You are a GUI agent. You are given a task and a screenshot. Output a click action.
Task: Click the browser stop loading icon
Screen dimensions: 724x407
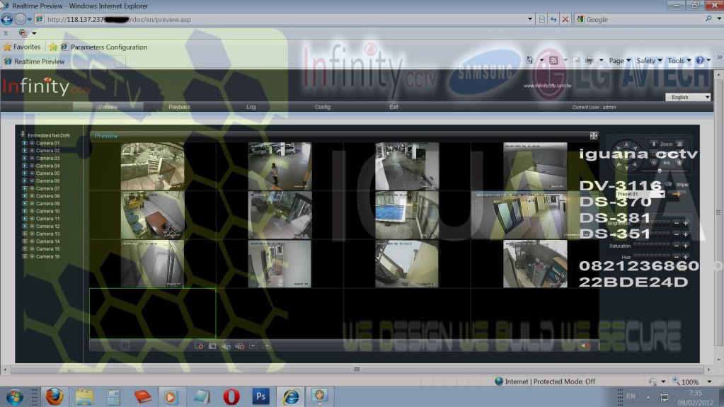pos(565,19)
